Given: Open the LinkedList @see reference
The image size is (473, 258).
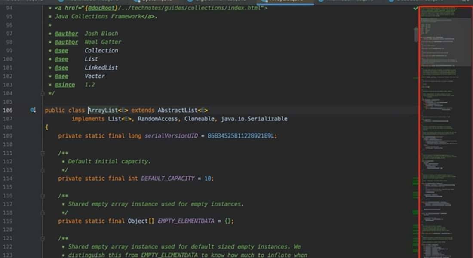Looking at the screenshot, I should tap(101, 68).
